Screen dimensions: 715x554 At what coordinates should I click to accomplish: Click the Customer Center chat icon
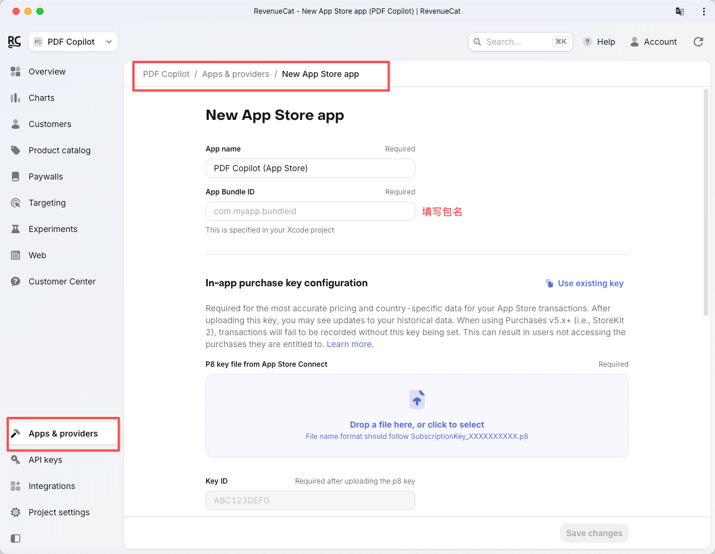[x=16, y=281]
